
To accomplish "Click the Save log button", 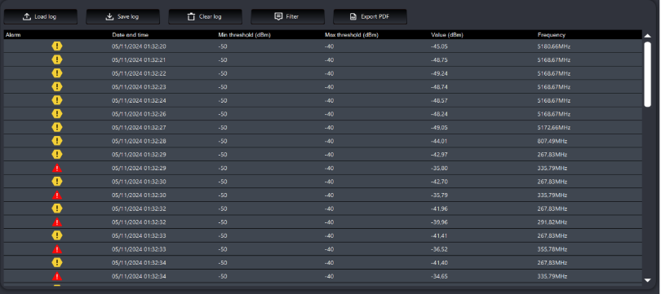I will tap(122, 17).
